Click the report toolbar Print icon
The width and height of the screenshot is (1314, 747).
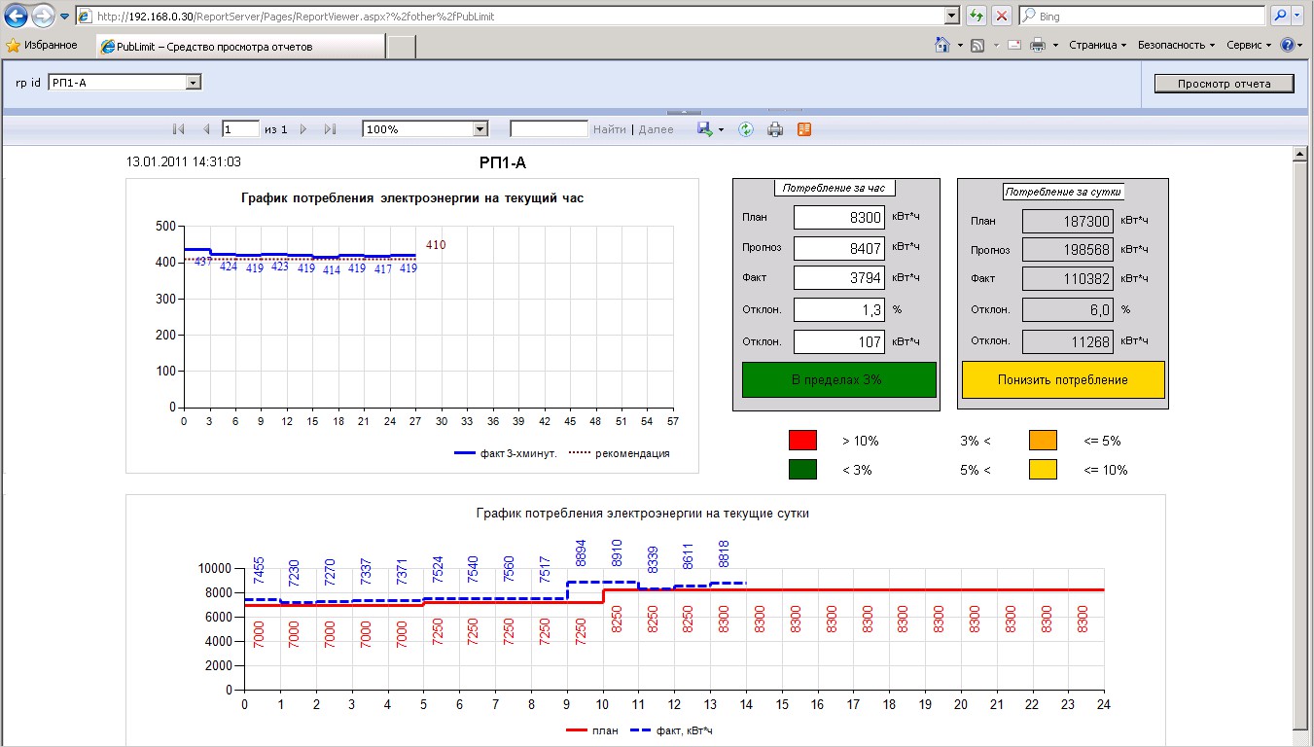(x=775, y=129)
